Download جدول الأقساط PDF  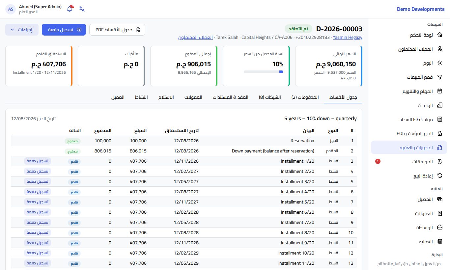tap(117, 30)
